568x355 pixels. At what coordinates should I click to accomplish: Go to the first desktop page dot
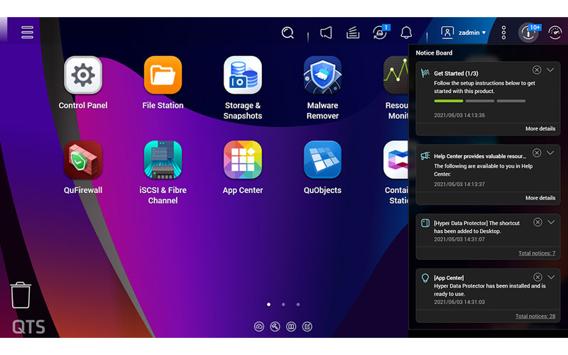(x=268, y=305)
